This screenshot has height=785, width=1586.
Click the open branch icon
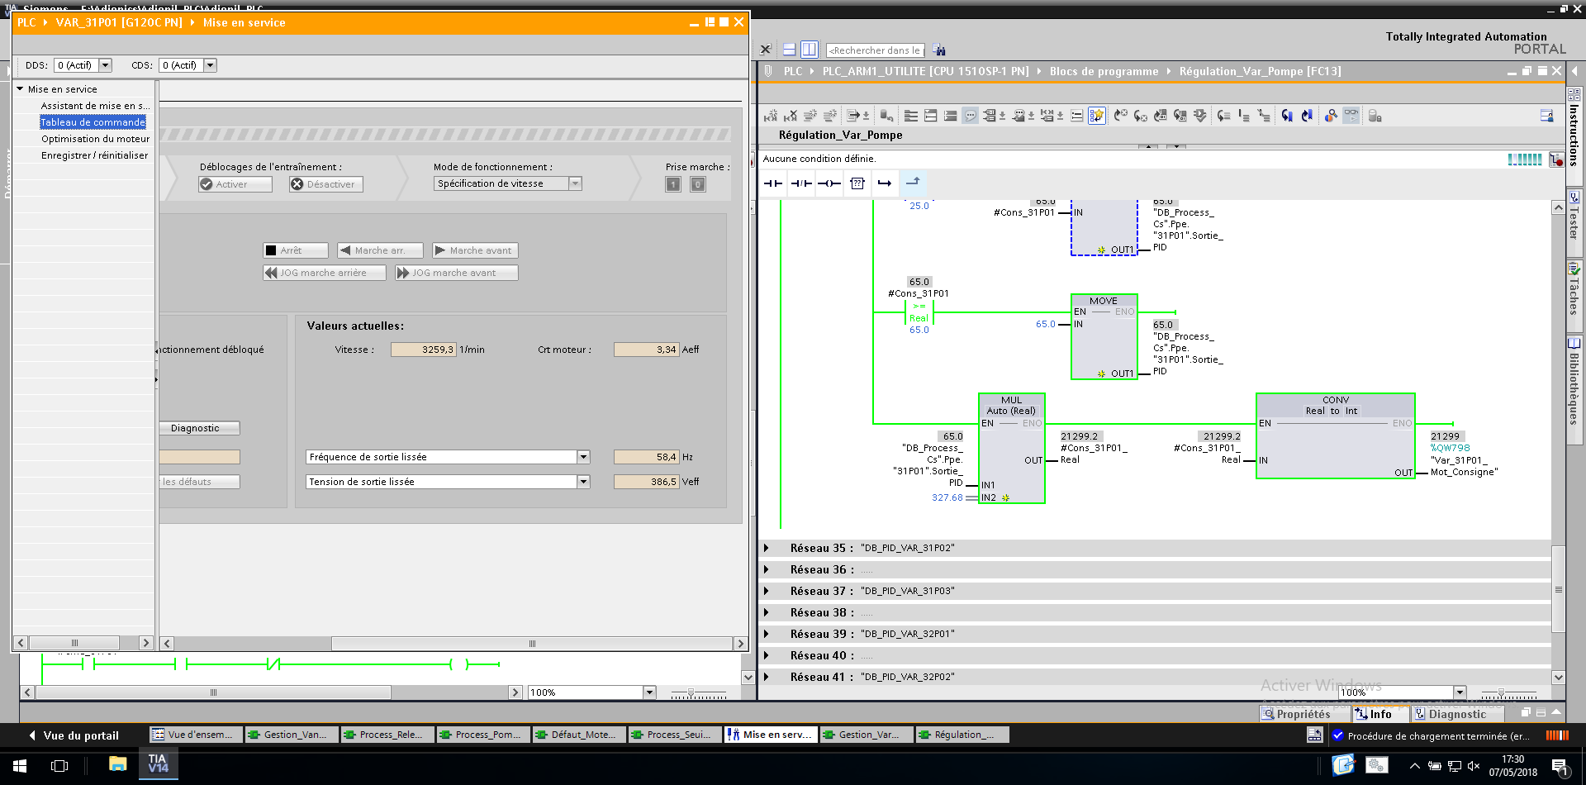(885, 183)
